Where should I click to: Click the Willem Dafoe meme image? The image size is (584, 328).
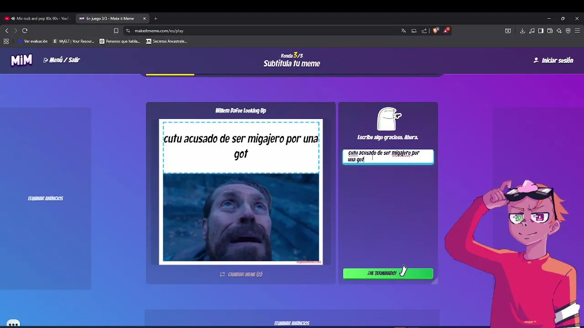click(x=241, y=217)
